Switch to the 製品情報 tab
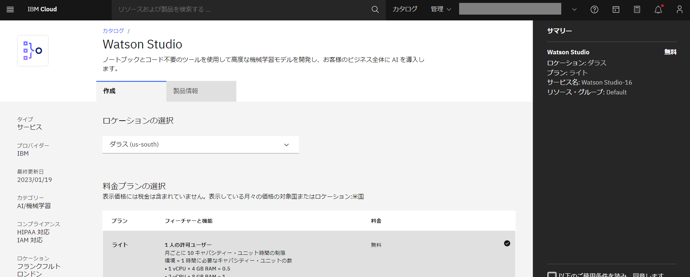 [201, 91]
